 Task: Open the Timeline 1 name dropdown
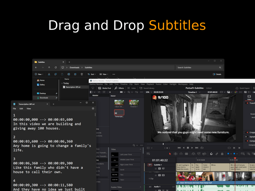[200, 92]
